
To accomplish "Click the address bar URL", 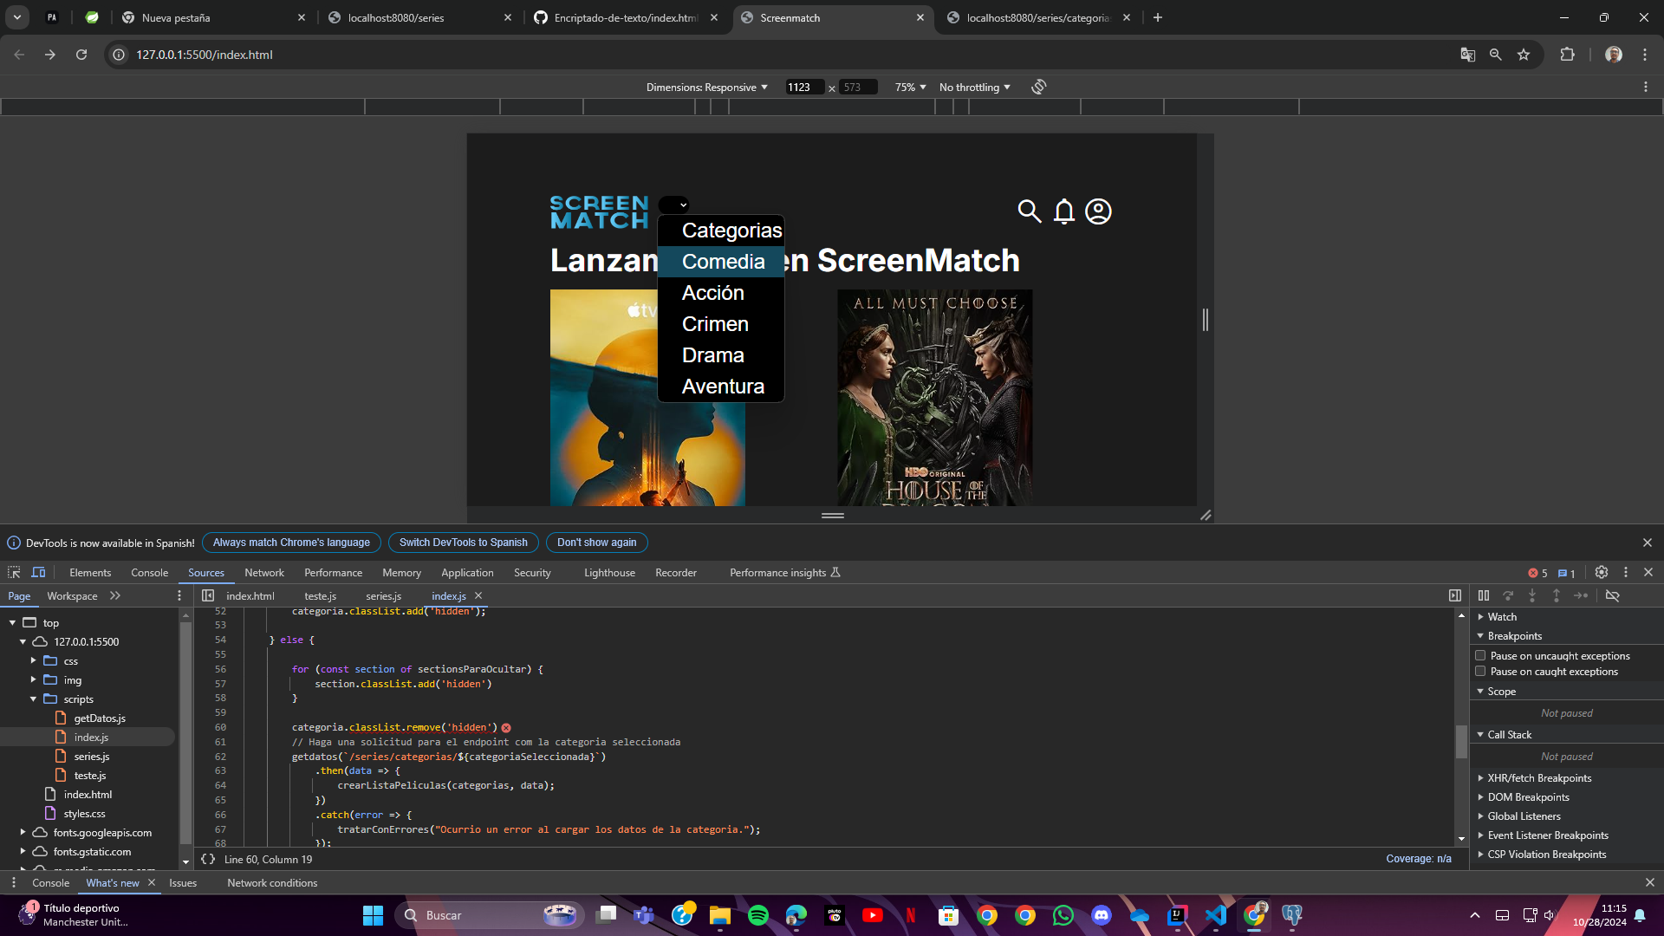I will tap(205, 55).
